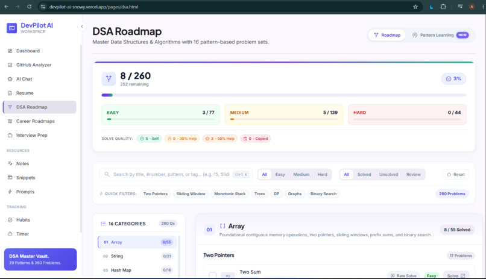The width and height of the screenshot is (486, 279).
Task: Select the Medium difficulty filter
Action: [x=301, y=174]
